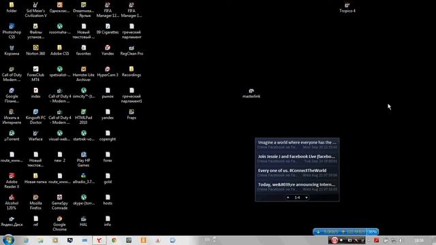Viewport: 436px width, 245px height.
Task: Click the network speed meter gadget
Action: [345, 231]
